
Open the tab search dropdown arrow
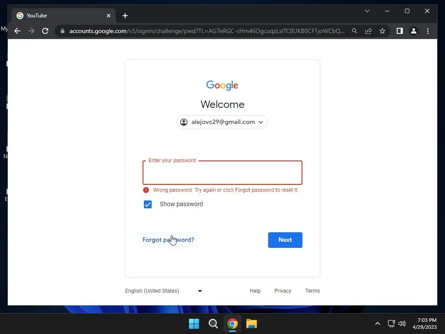[367, 11]
